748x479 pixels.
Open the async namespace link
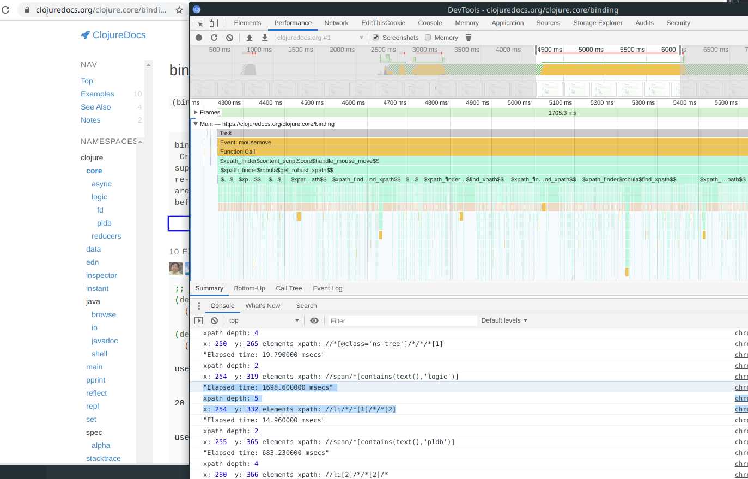pyautogui.click(x=101, y=184)
